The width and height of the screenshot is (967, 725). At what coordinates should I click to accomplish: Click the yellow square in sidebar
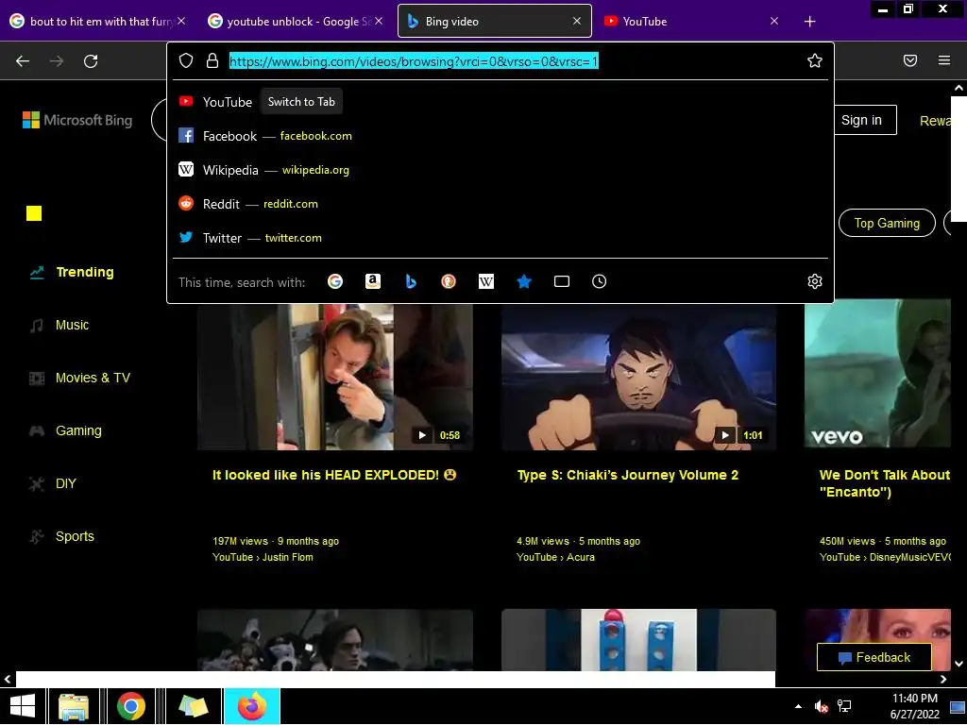tap(34, 213)
